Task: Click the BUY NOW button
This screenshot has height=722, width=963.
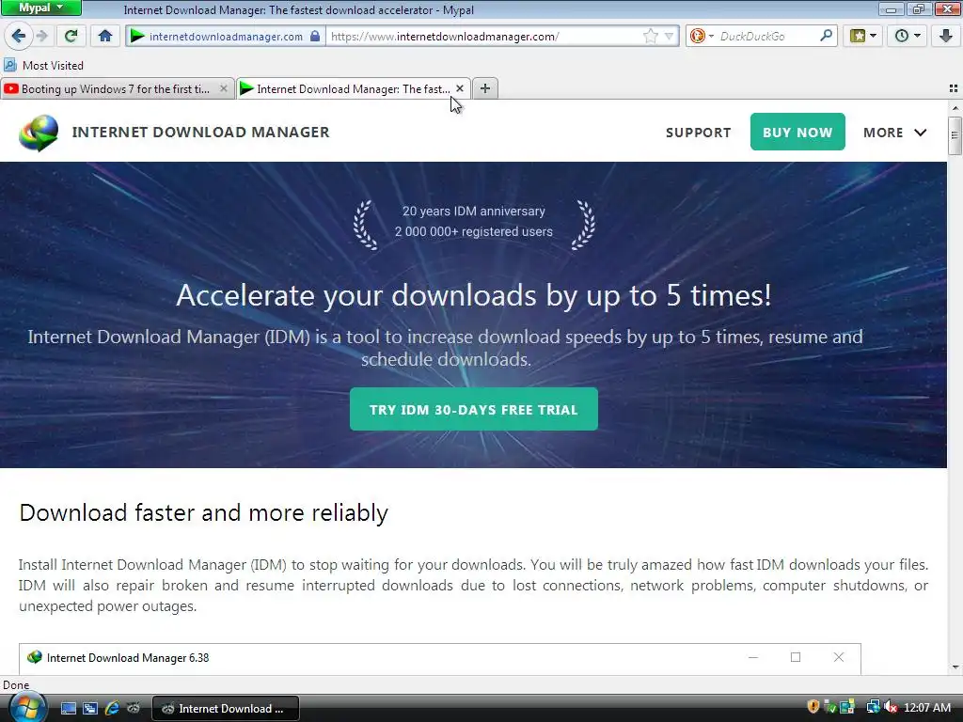Action: click(x=797, y=132)
